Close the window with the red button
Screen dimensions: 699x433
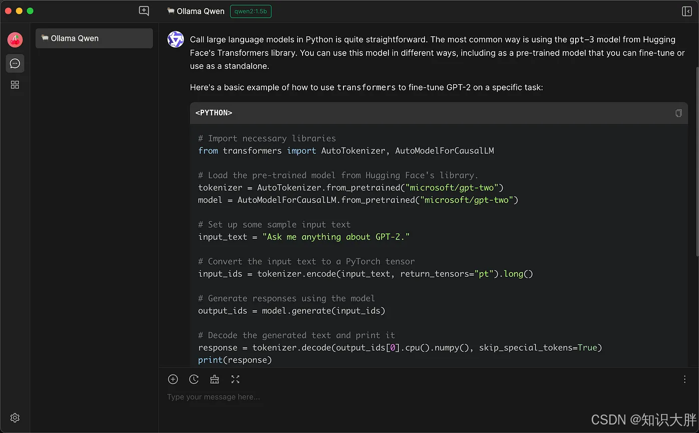8,11
